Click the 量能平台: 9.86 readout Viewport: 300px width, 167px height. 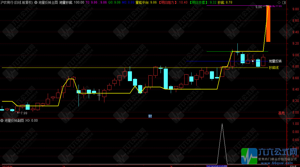click(146, 2)
